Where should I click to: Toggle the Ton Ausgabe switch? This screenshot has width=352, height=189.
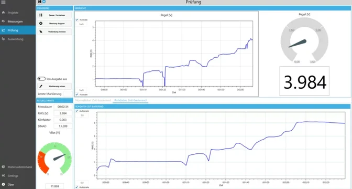point(41,79)
